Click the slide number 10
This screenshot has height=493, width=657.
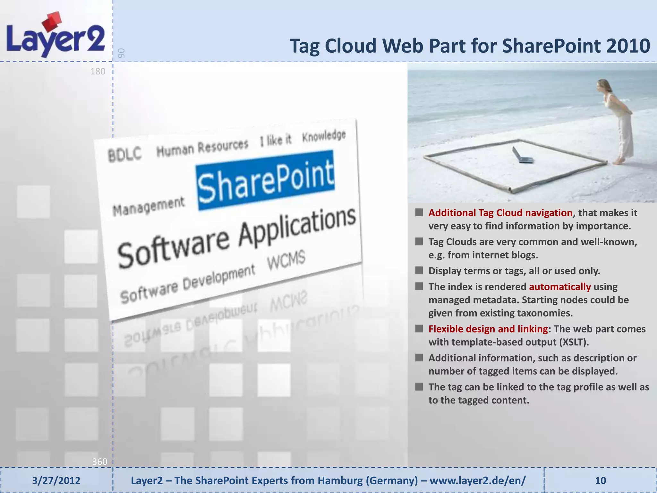tap(600, 480)
